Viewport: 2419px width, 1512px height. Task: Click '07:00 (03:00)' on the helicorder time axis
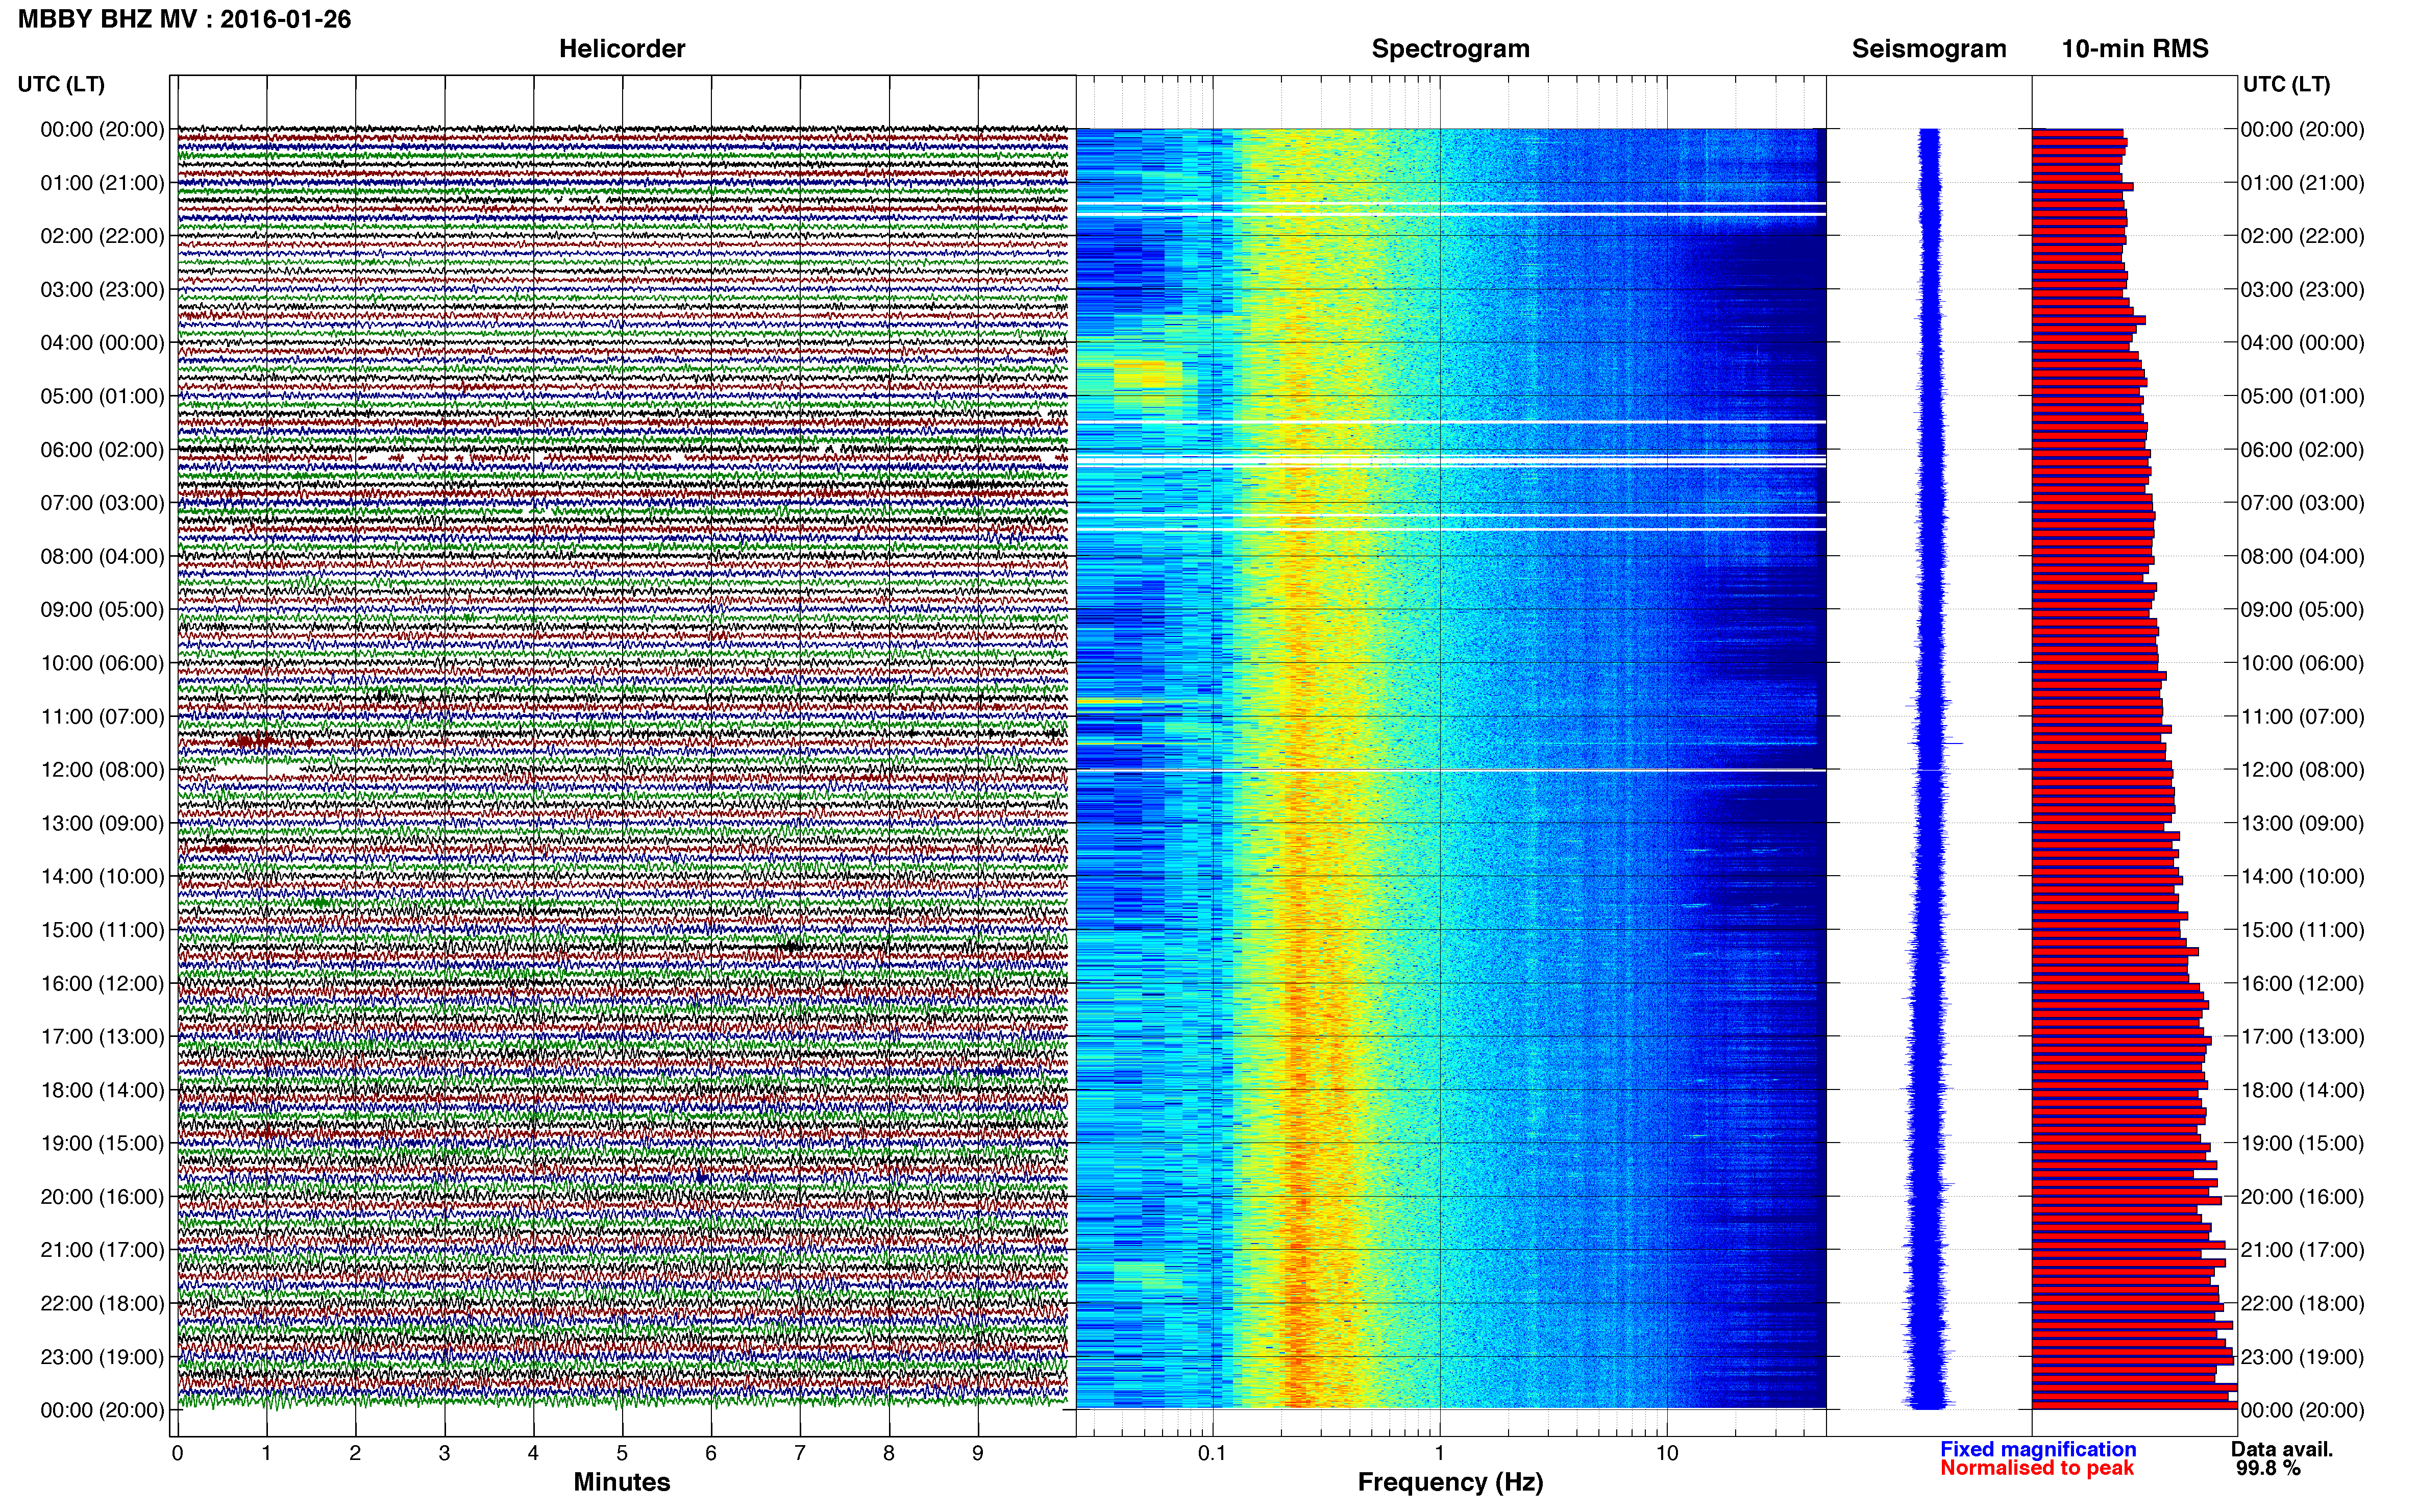[102, 502]
